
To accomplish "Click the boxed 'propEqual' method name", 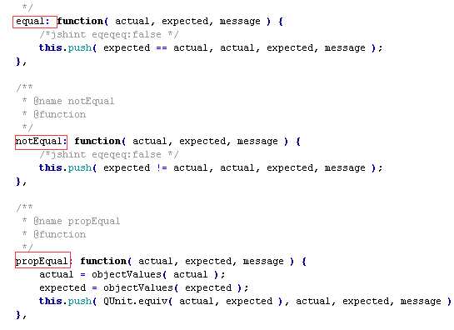I will 42,260.
